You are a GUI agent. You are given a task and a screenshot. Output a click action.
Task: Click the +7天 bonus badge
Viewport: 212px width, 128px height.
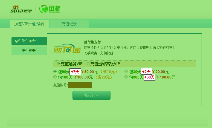[75, 72]
